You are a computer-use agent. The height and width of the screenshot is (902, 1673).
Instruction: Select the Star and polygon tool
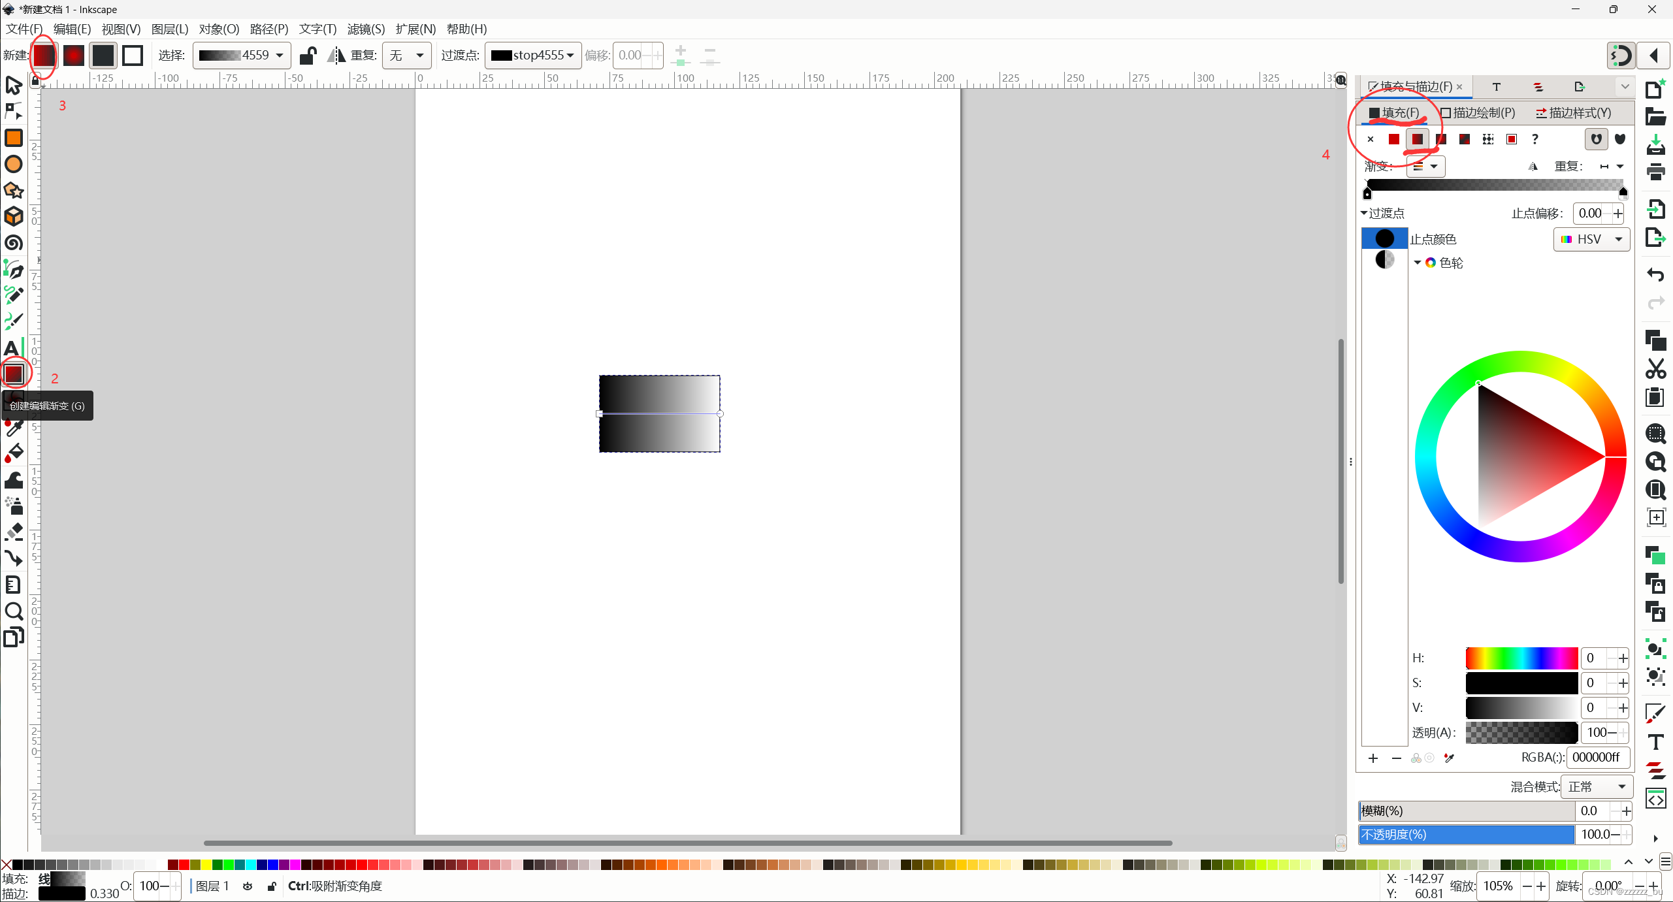pos(14,190)
